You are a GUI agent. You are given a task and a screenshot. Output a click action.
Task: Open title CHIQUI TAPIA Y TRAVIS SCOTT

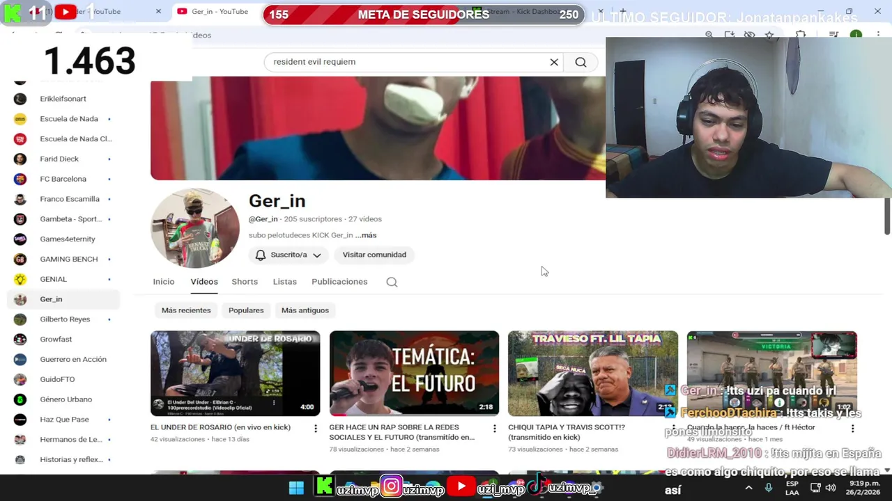567,432
